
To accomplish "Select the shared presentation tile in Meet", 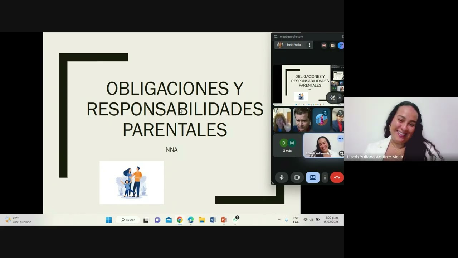I will (308, 85).
